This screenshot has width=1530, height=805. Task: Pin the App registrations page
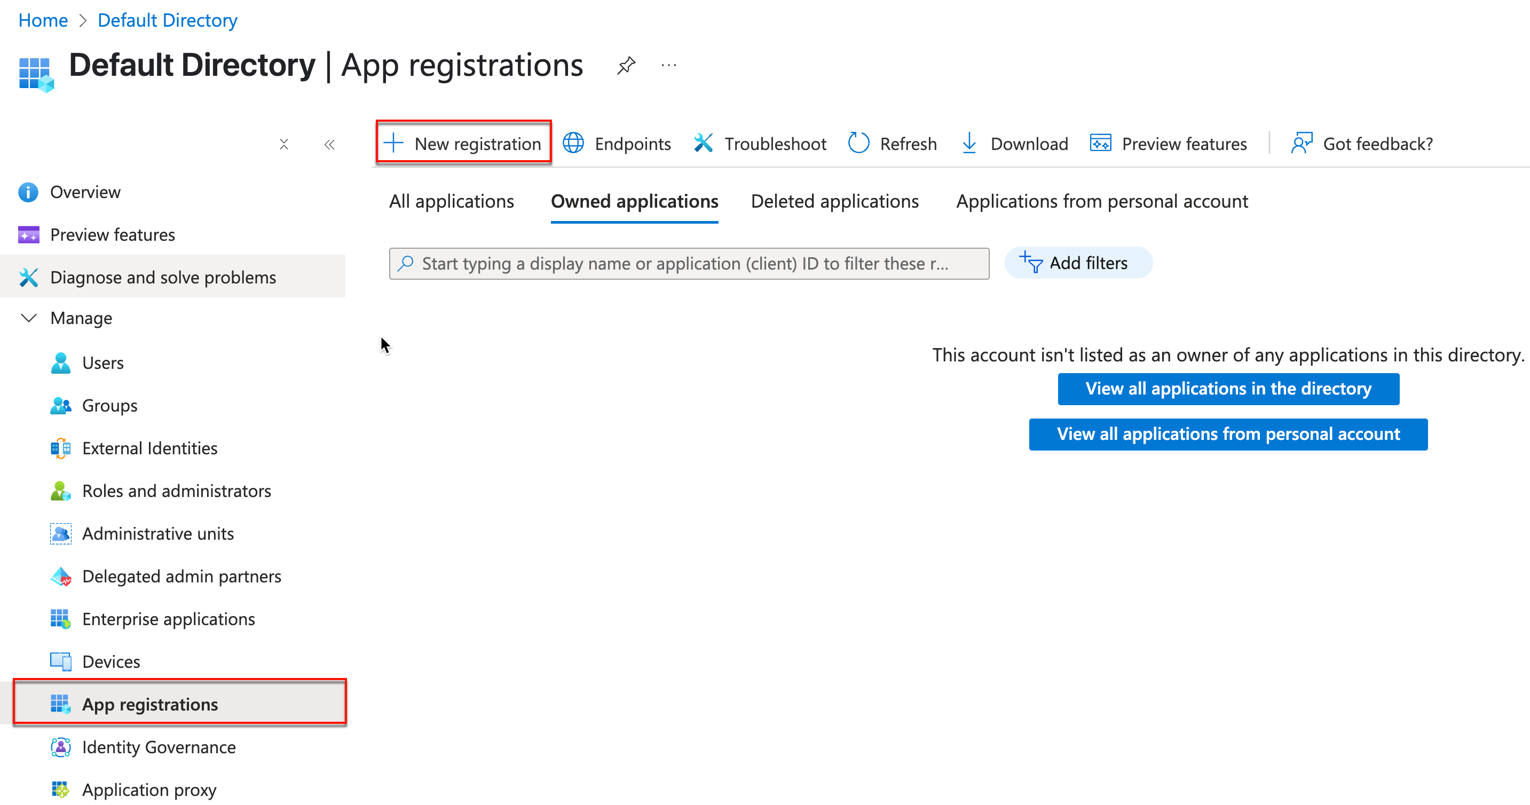click(626, 65)
